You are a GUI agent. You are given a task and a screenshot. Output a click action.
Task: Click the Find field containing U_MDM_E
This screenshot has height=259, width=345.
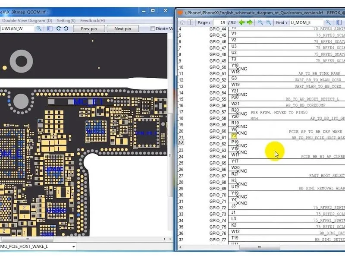point(307,22)
